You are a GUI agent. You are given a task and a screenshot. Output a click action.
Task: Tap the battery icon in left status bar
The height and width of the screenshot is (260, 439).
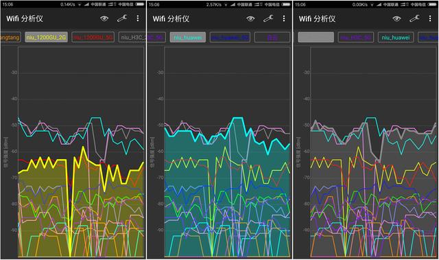[140, 5]
